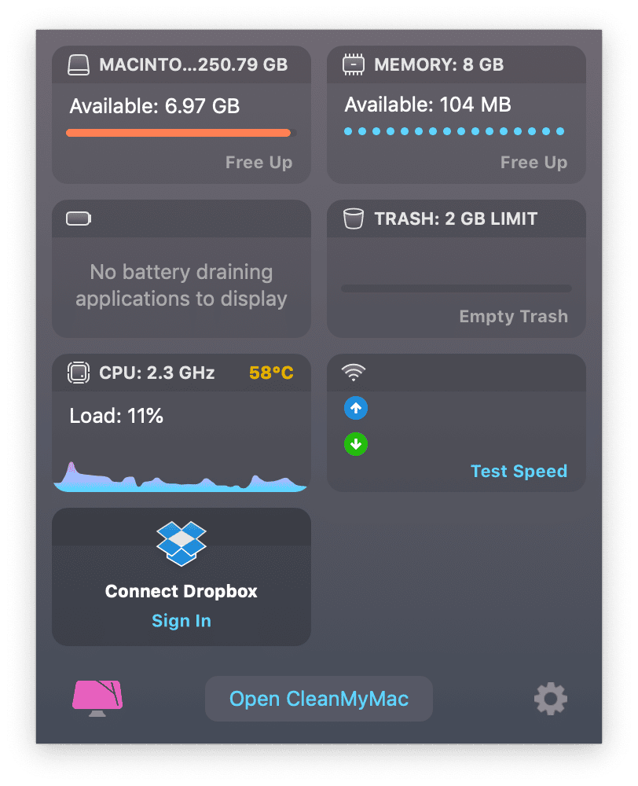Viewport: 638px width, 786px height.
Task: Click the Dropbox logo icon
Action: [x=181, y=543]
